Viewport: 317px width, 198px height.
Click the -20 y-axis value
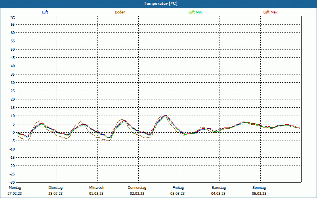12,166
